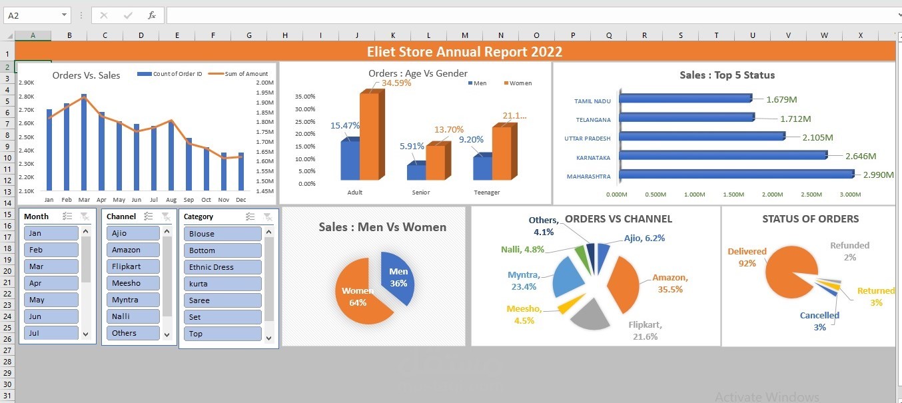Enable multi-select on the Channel slicer
Screen dimensions: 902x403
149,216
